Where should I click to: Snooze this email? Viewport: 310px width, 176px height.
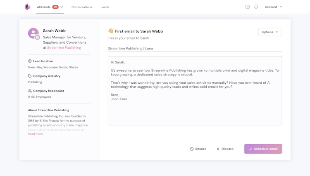point(198,149)
